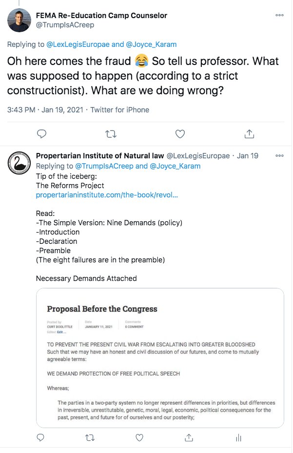
Task: Open the @TrumpIsACreep mention in reply
Action: 104,166
